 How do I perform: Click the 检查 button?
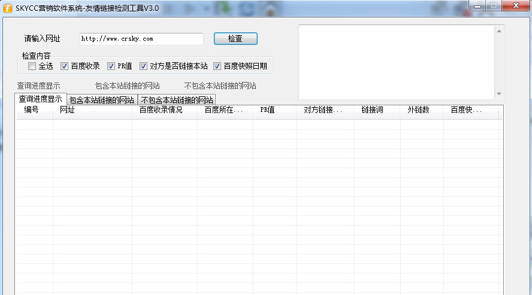(x=235, y=38)
